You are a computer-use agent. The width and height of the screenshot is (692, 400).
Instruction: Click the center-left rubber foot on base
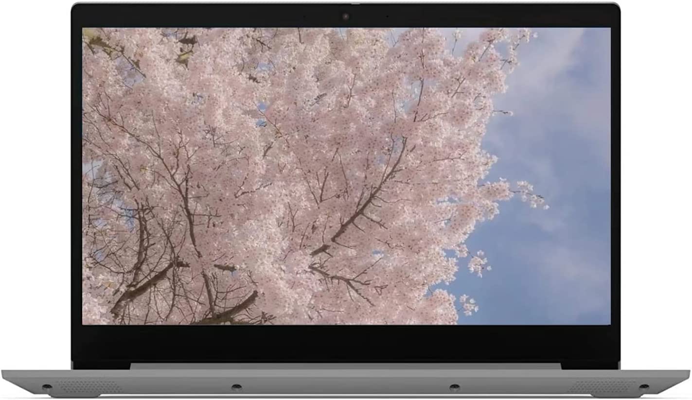coord(236,387)
